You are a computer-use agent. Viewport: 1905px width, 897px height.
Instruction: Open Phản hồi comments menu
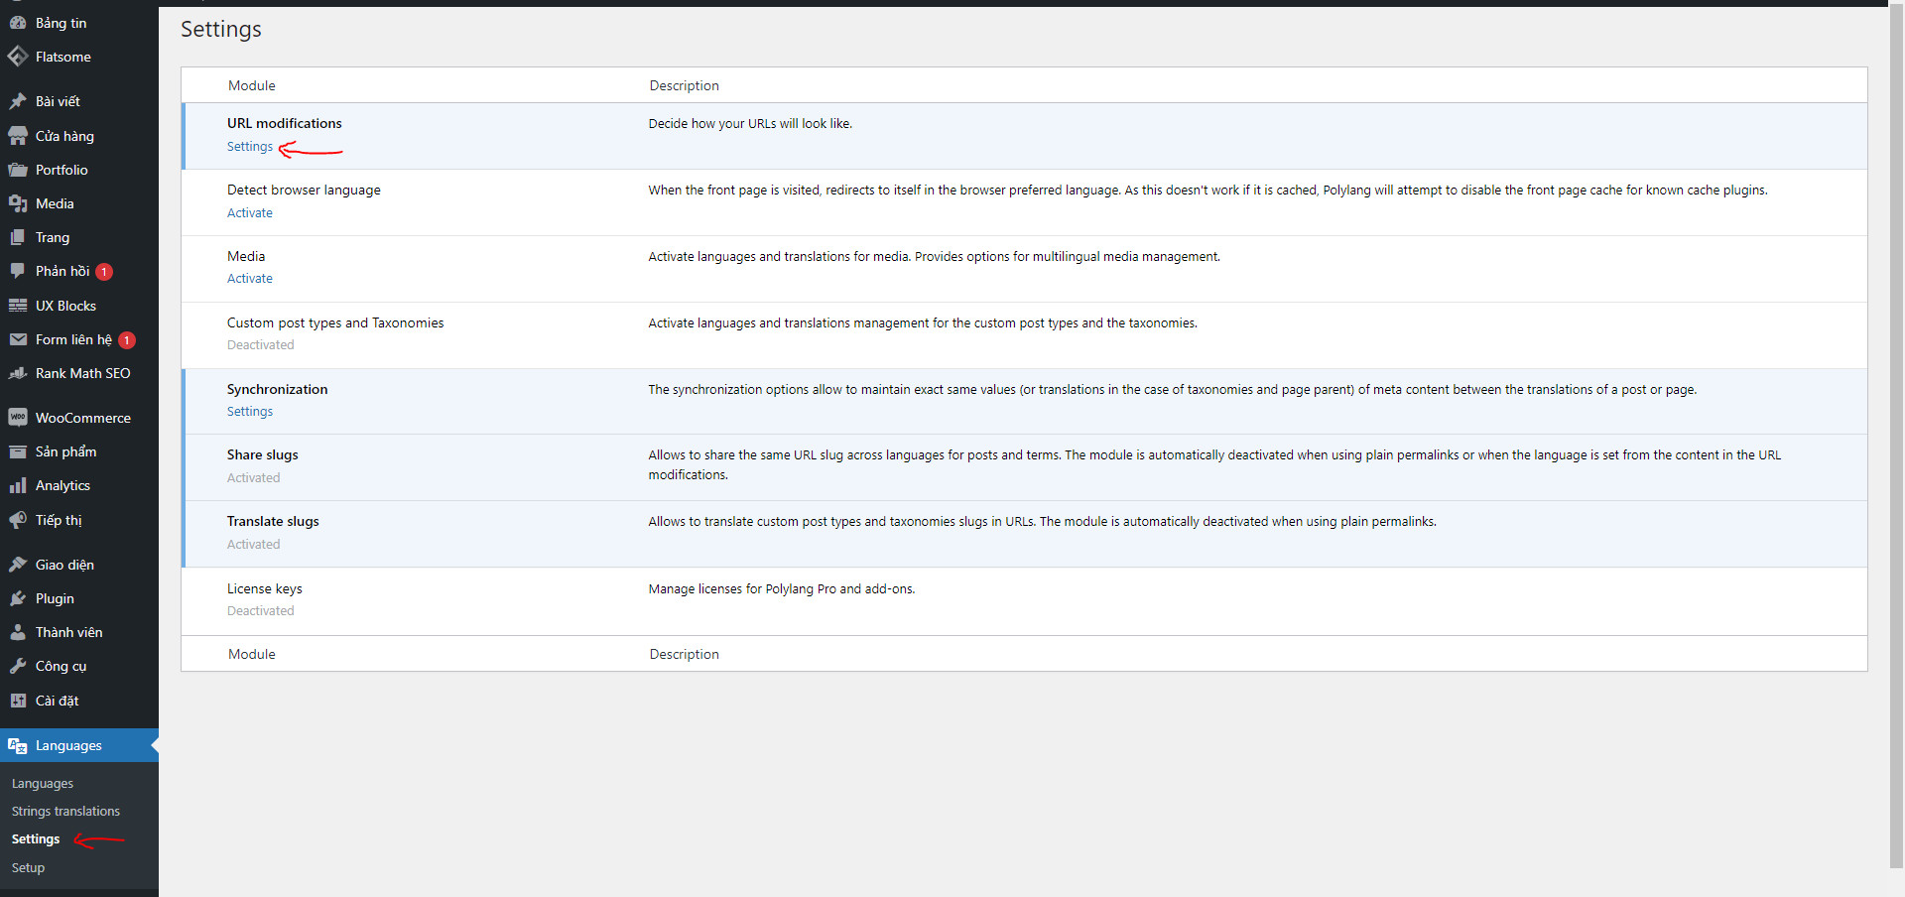click(x=63, y=271)
